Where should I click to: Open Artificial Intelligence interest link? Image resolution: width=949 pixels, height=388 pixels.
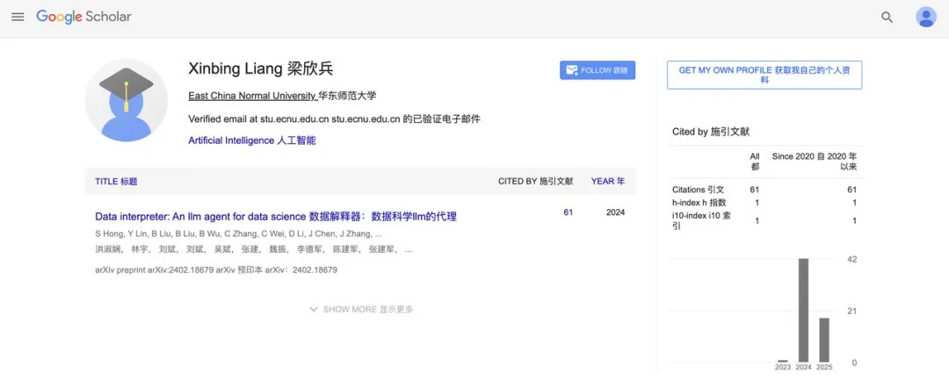coord(252,140)
